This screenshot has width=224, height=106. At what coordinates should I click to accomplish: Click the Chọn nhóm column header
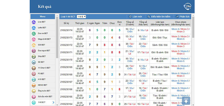[181, 23]
